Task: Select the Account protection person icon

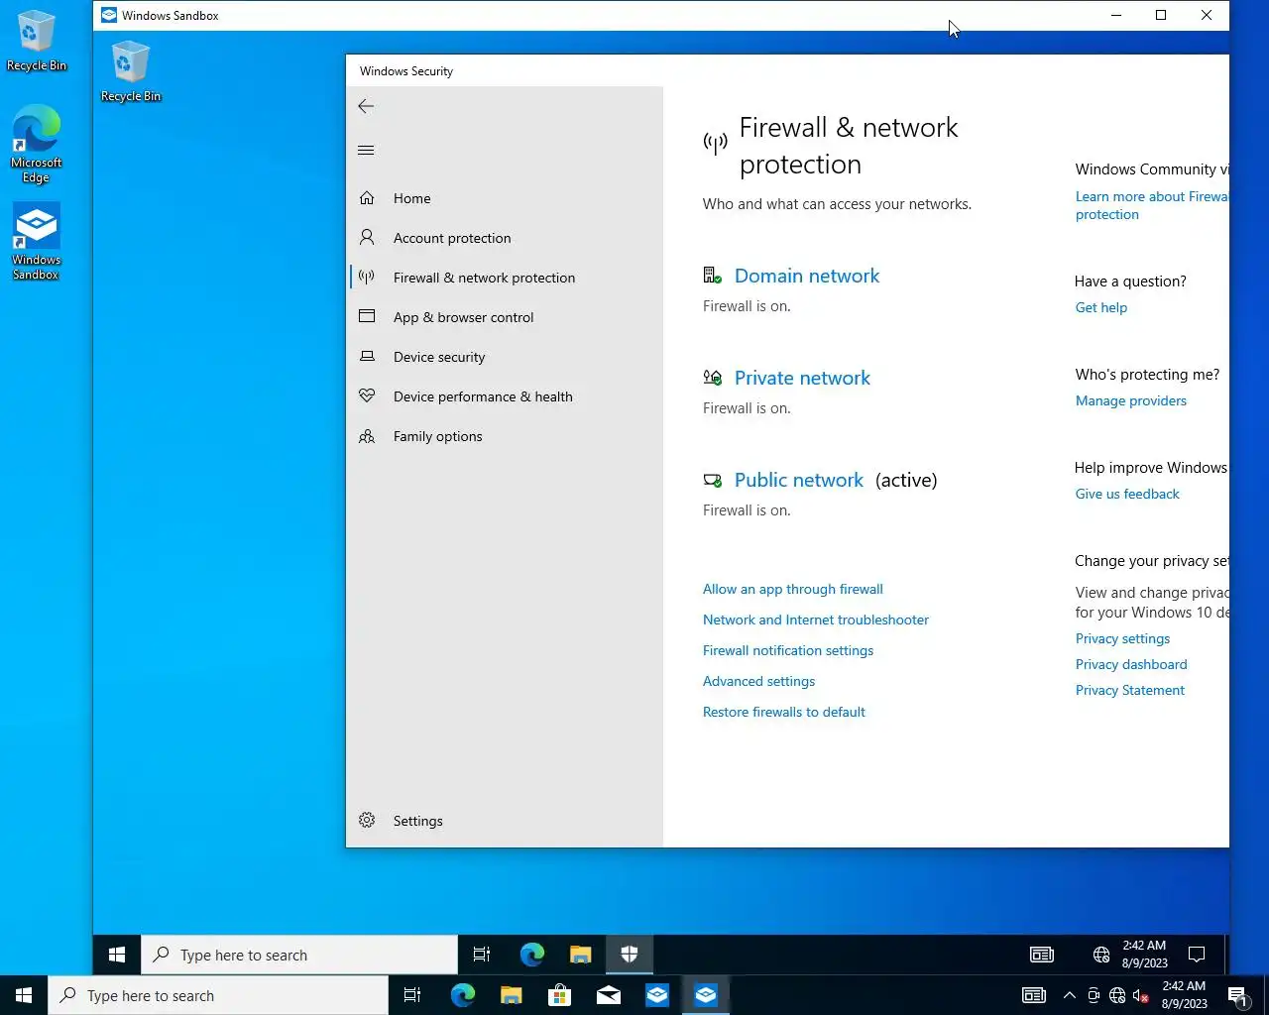Action: click(x=367, y=238)
